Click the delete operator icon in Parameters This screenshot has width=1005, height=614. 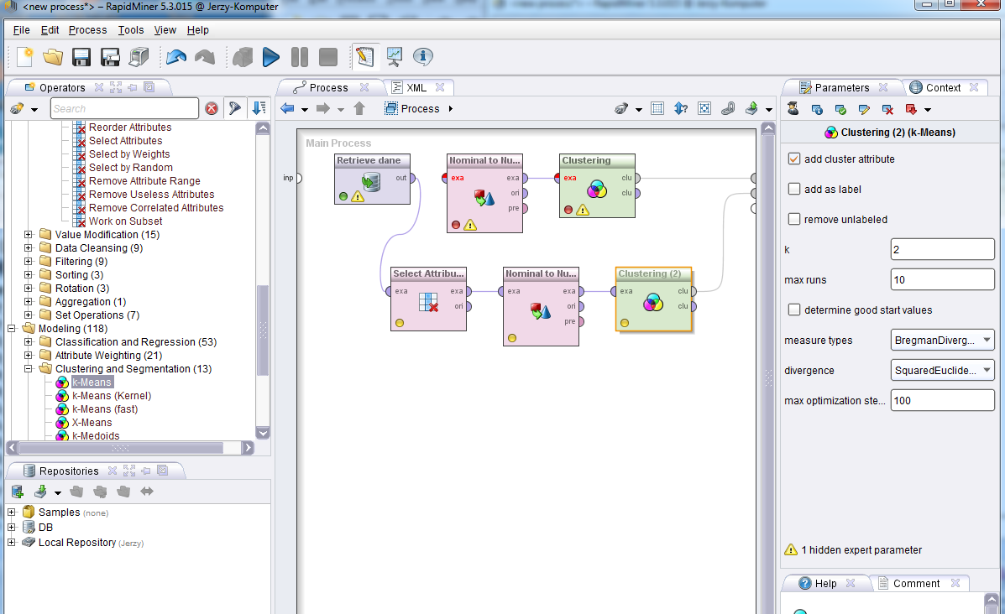click(x=887, y=110)
